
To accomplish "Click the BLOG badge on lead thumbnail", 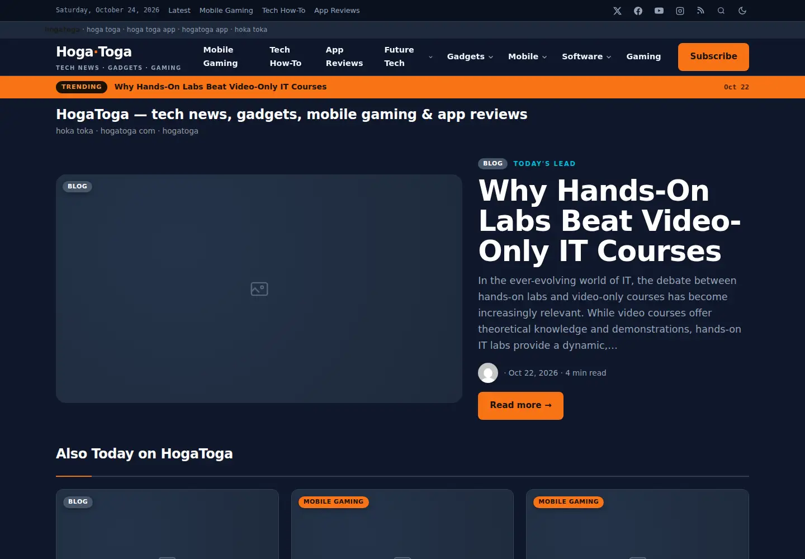I will tap(77, 187).
